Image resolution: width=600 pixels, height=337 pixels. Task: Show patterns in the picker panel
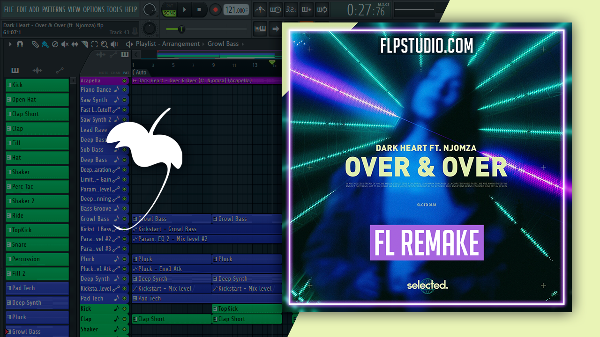(15, 70)
